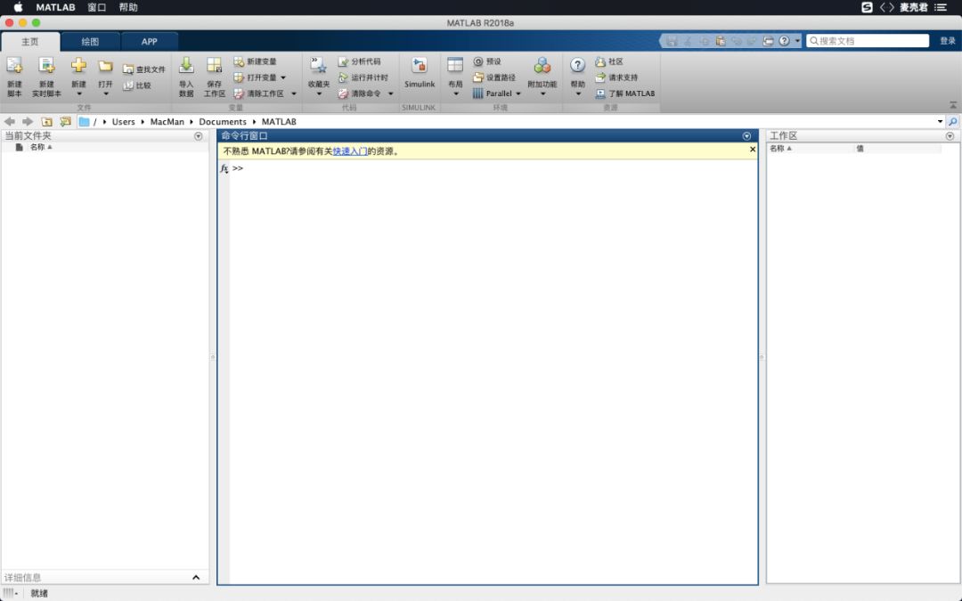The width and height of the screenshot is (962, 601).
Task: Click the browse for folder icon
Action: pyautogui.click(x=66, y=121)
